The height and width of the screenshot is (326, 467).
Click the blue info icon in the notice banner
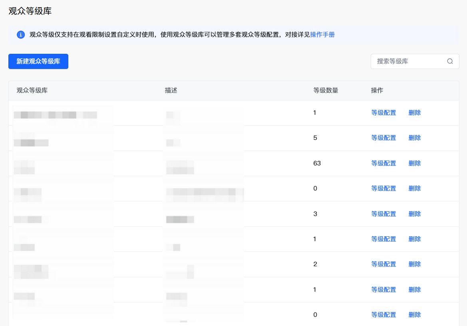point(20,35)
